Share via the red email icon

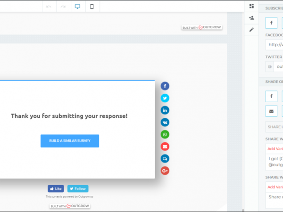165,147
